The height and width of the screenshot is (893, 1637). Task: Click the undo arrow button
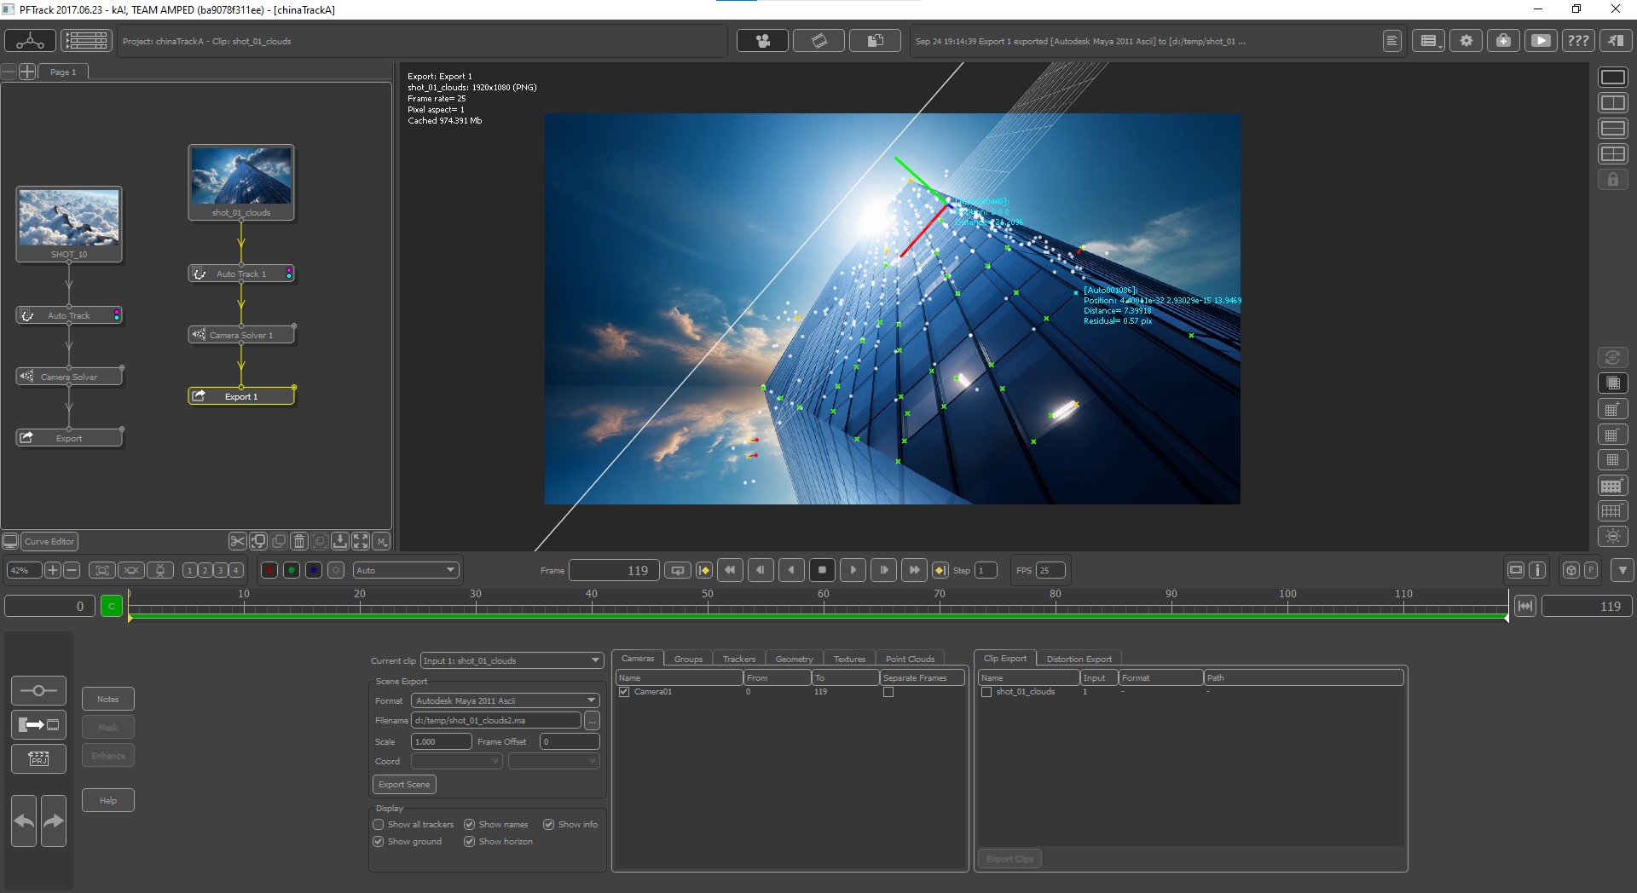25,821
